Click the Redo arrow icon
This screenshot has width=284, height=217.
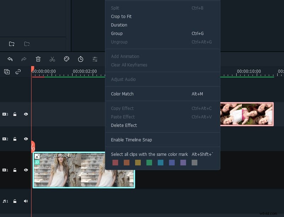[x=24, y=59]
